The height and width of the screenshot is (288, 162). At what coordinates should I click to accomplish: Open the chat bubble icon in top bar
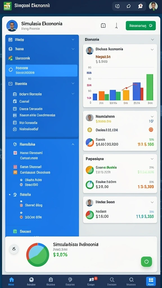[141, 6]
